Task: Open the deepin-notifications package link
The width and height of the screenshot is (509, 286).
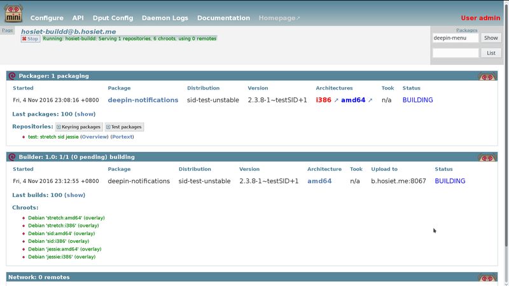Action: click(x=143, y=100)
